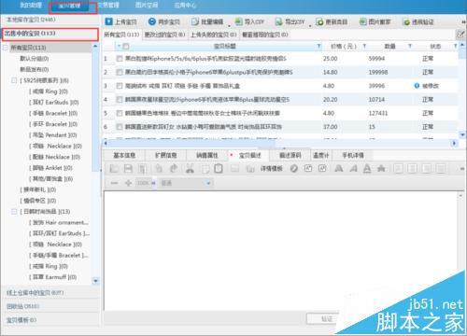
Task: Click the italic letter A icon
Action: (x=353, y=169)
